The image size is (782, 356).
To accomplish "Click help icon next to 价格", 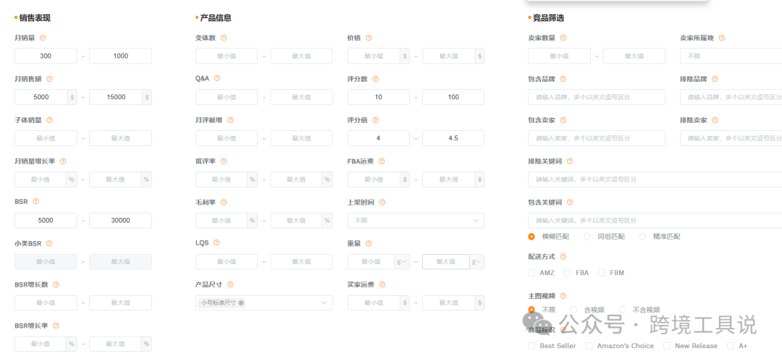I will [x=369, y=38].
